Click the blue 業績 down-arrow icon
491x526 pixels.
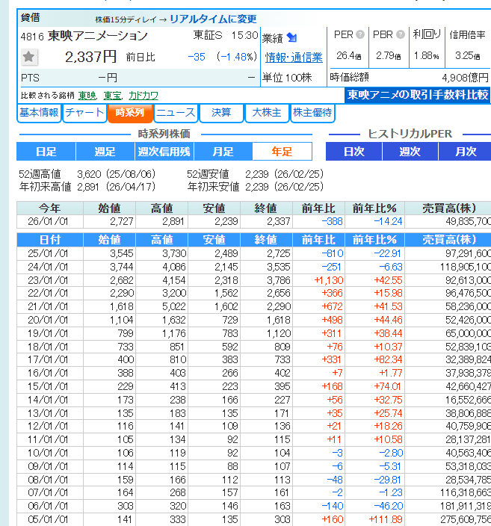(291, 38)
